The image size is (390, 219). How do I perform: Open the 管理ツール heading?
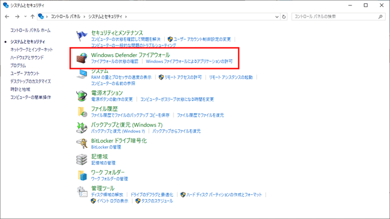point(103,188)
